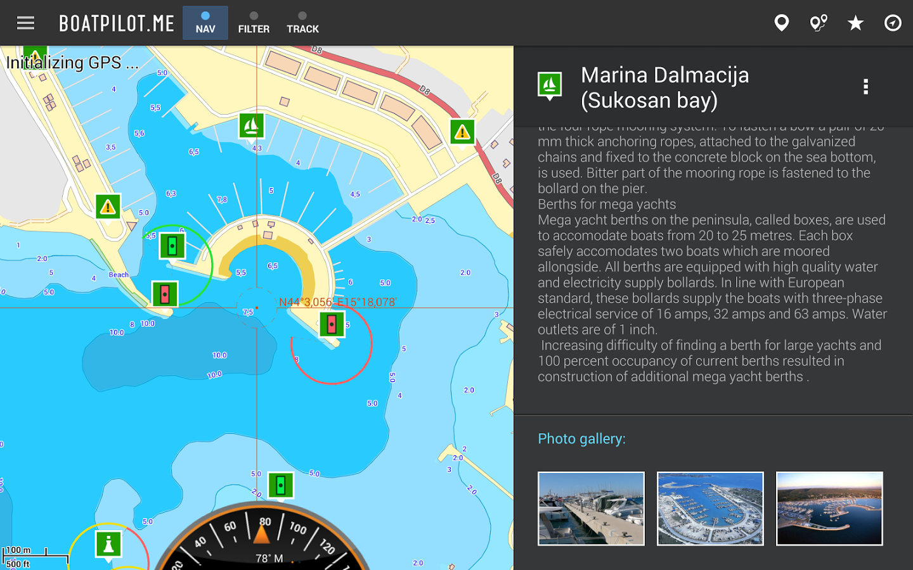The width and height of the screenshot is (913, 570).
Task: Open the yacht dock photo thumbnail
Action: (591, 509)
